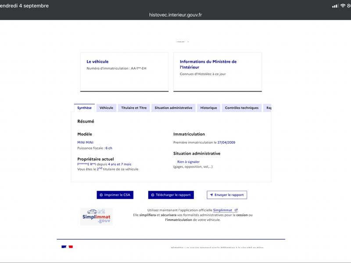
Task: Click the Le véhicule information card
Action: (x=125, y=72)
